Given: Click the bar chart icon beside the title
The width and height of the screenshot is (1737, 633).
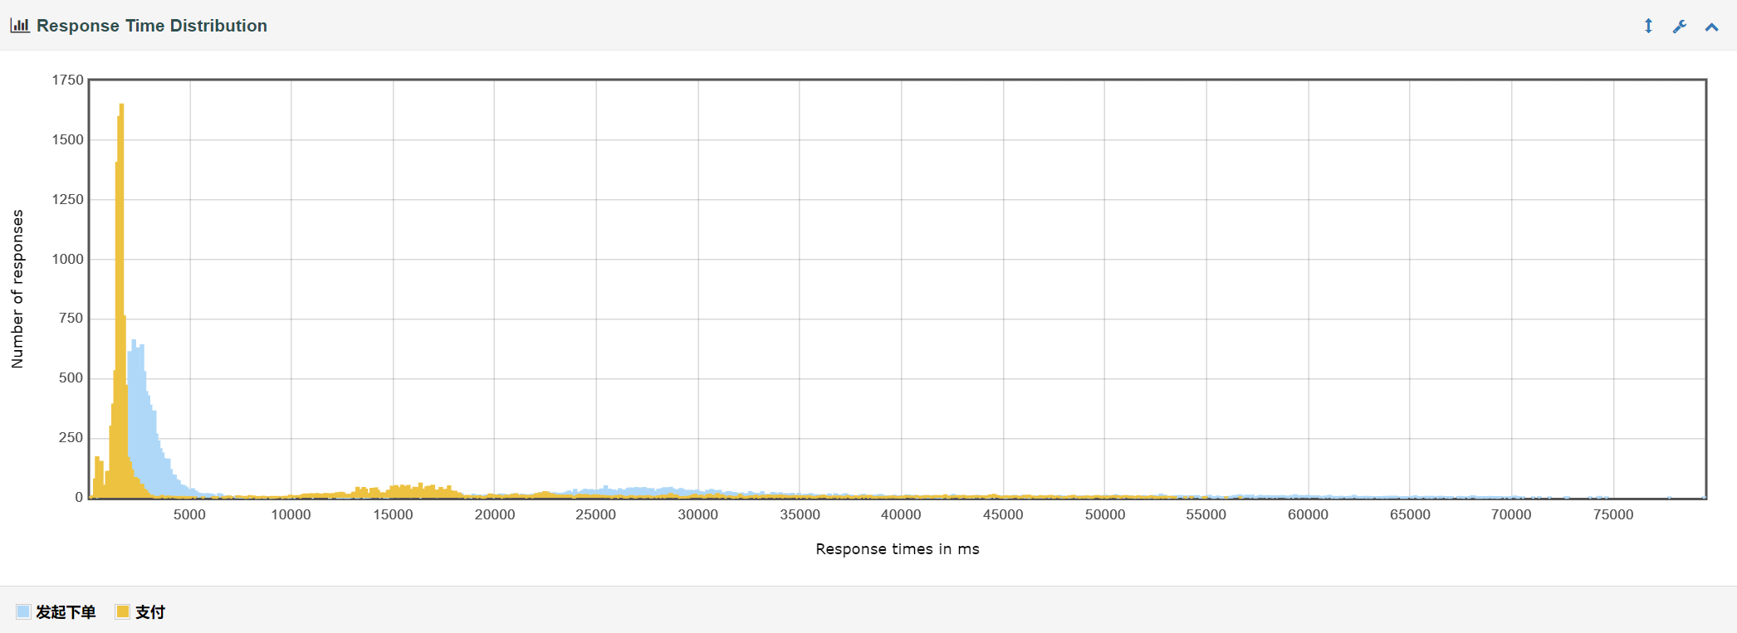Looking at the screenshot, I should pos(20,26).
